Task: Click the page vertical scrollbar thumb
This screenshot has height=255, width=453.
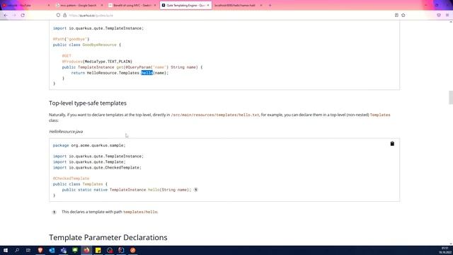Action: pyautogui.click(x=451, y=97)
